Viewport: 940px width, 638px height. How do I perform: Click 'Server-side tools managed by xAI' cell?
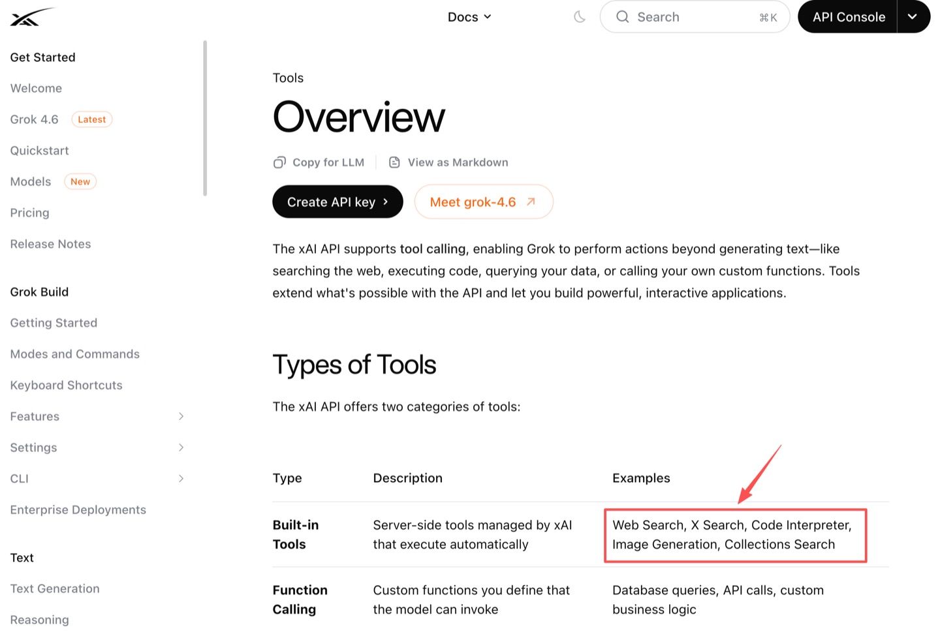[x=473, y=535]
